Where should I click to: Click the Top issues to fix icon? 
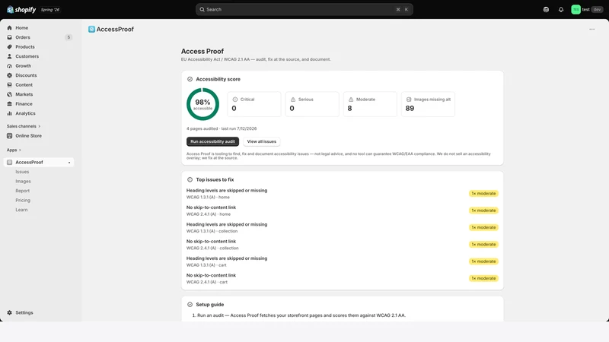tap(190, 179)
